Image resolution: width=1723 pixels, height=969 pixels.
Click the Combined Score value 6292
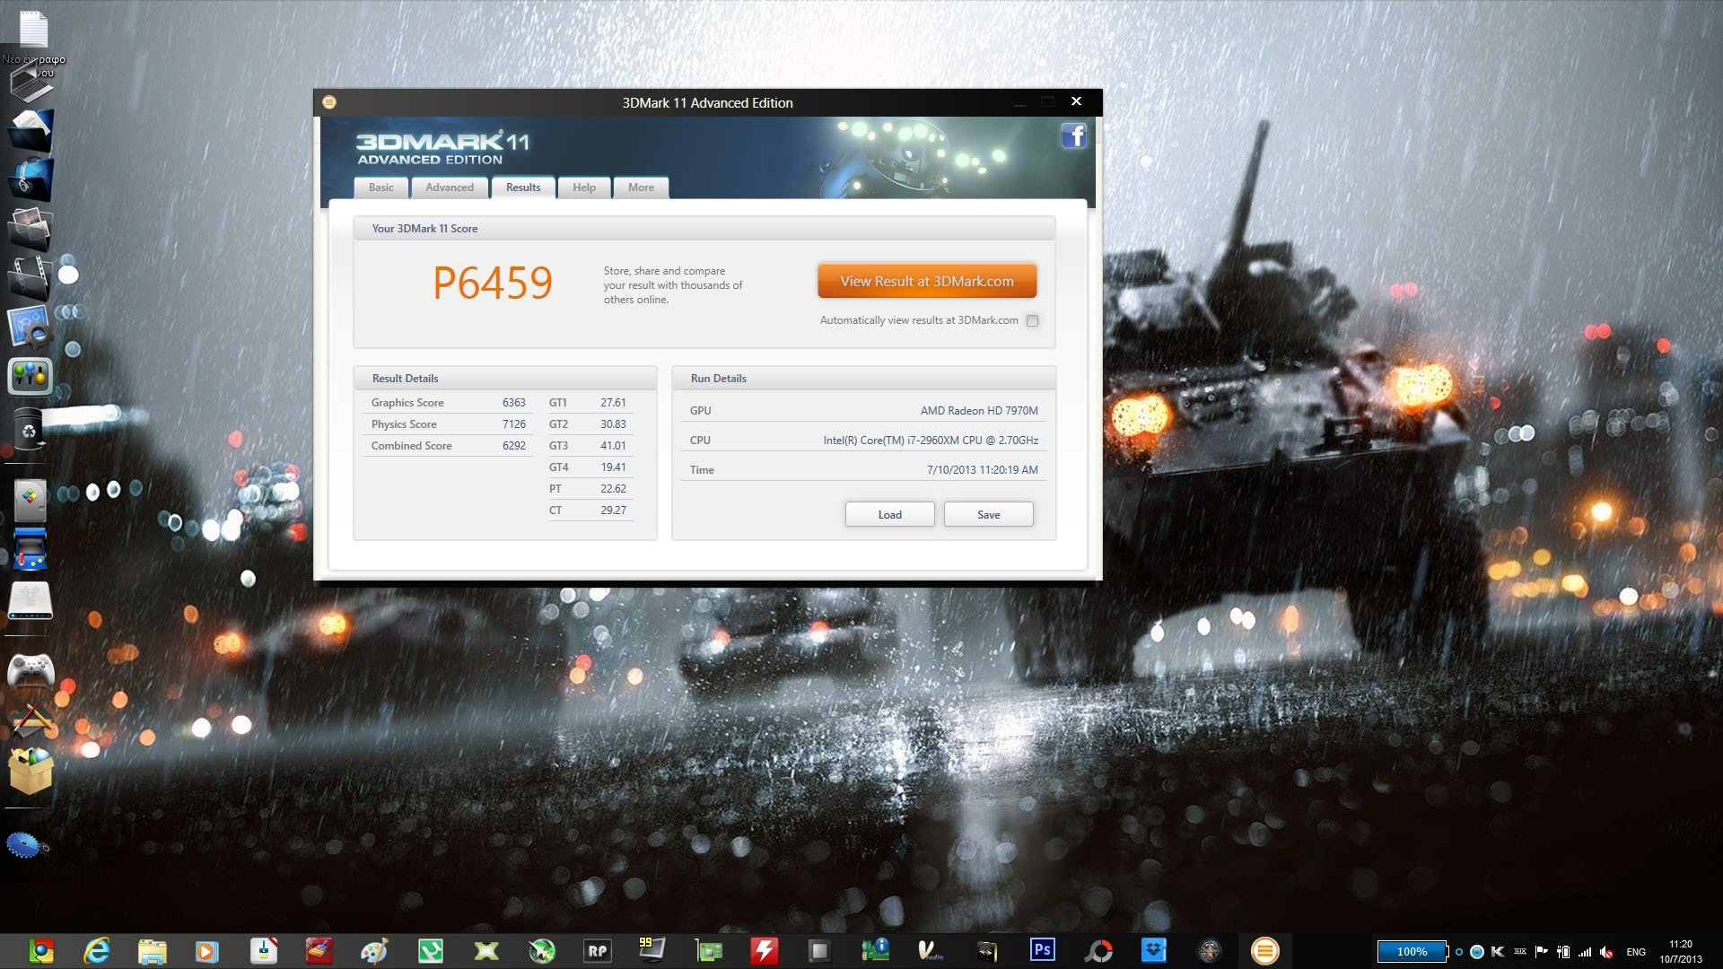click(514, 446)
